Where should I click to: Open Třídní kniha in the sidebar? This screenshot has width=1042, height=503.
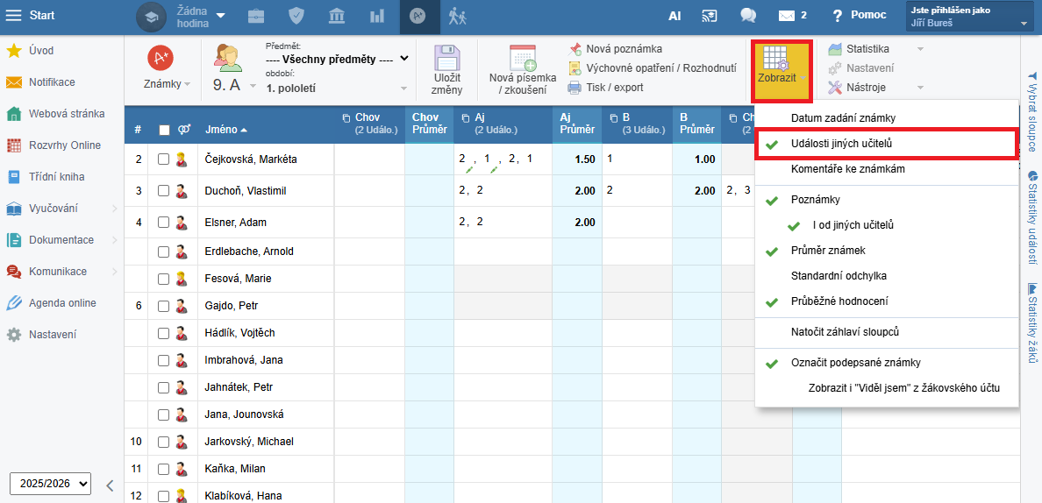click(x=57, y=177)
